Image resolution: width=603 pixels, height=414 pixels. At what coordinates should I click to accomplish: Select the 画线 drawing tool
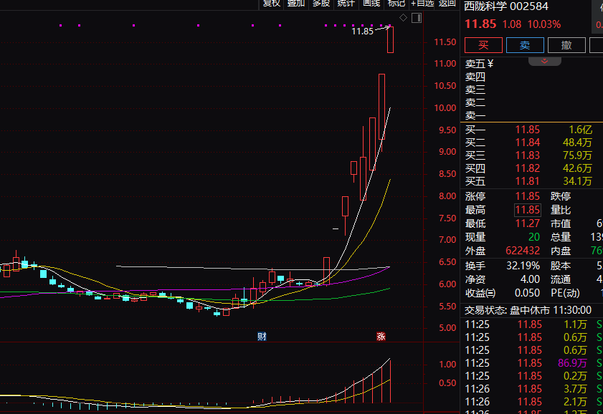click(371, 4)
